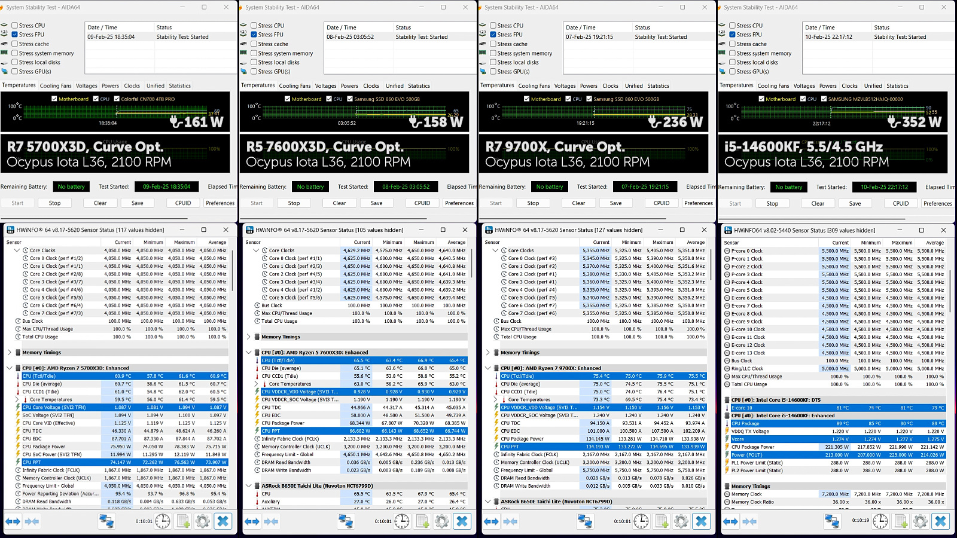Uncheck Stress FPU in the R7 5700X3D AIDA64 window
The height and width of the screenshot is (538, 957).
coord(14,35)
